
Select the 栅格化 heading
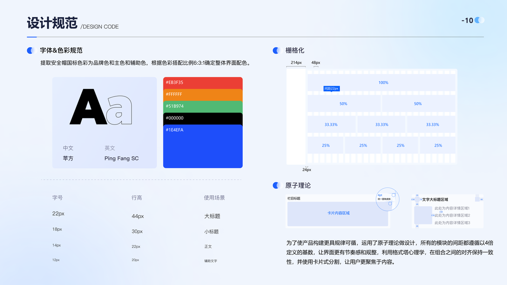click(x=295, y=50)
